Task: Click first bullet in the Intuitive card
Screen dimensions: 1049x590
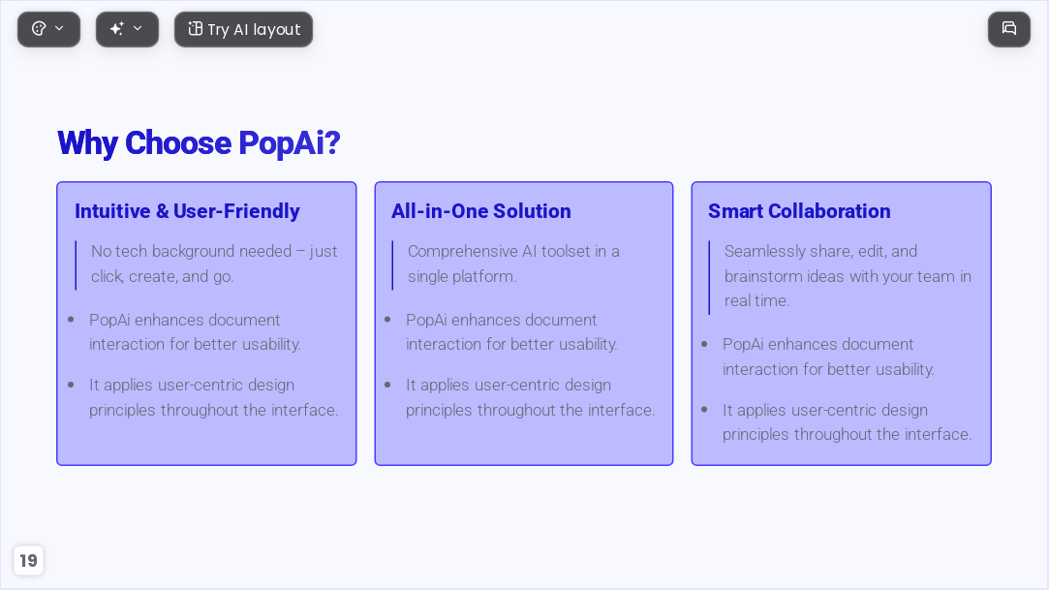Action: 195,331
